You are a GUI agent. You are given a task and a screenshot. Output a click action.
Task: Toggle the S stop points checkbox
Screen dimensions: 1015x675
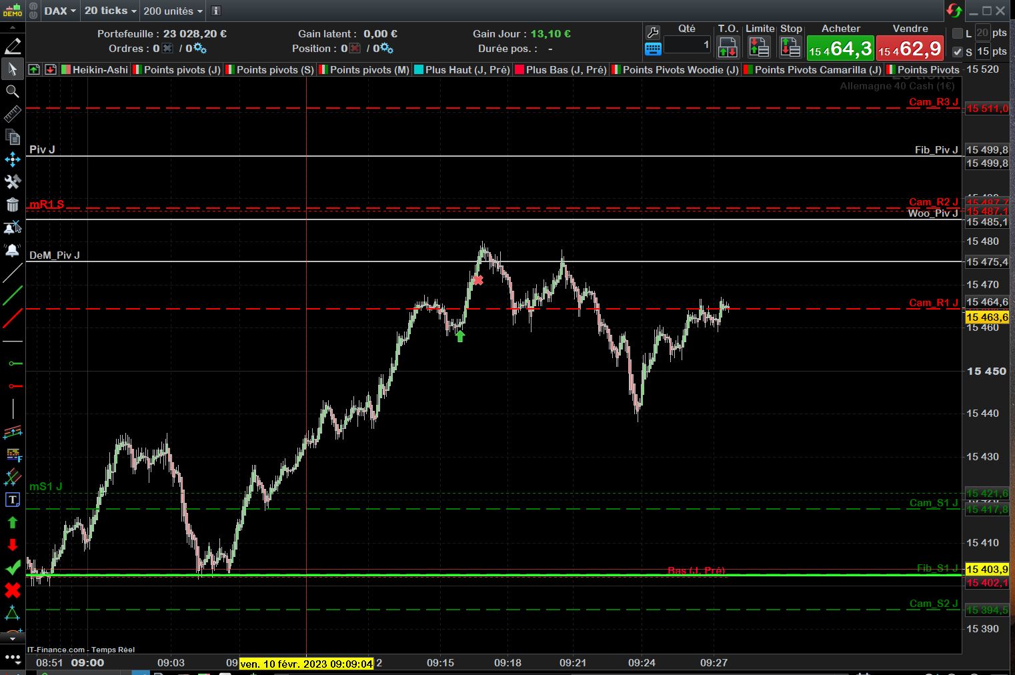click(x=958, y=52)
